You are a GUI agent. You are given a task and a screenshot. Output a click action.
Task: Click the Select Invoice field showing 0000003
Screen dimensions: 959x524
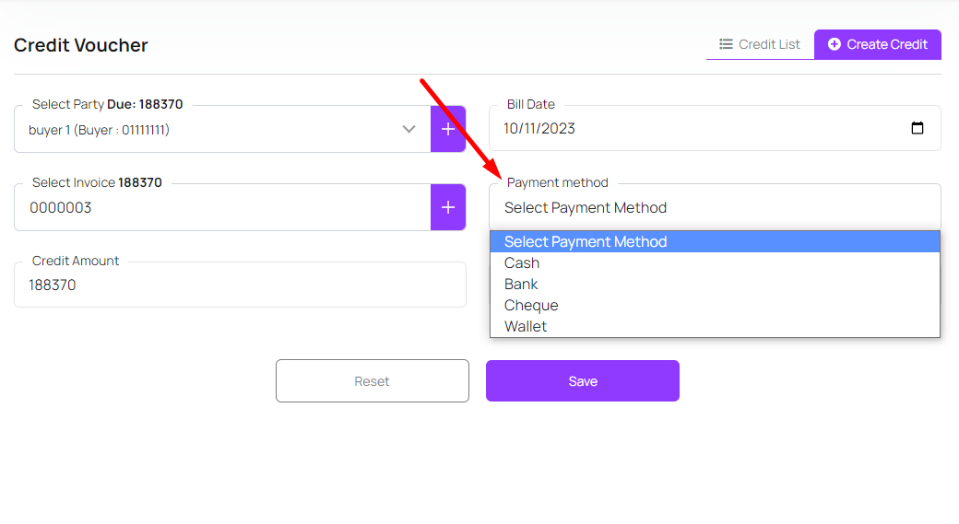pos(221,208)
